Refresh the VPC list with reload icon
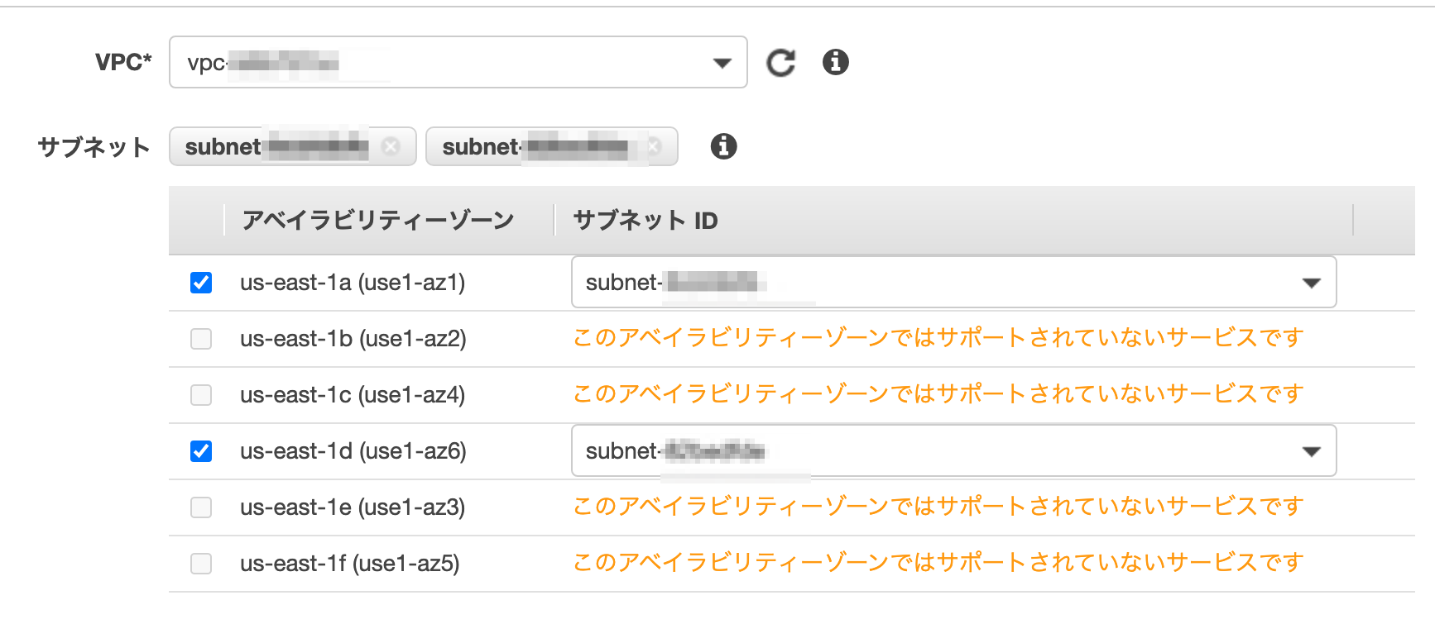The width and height of the screenshot is (1435, 643). pos(780,63)
